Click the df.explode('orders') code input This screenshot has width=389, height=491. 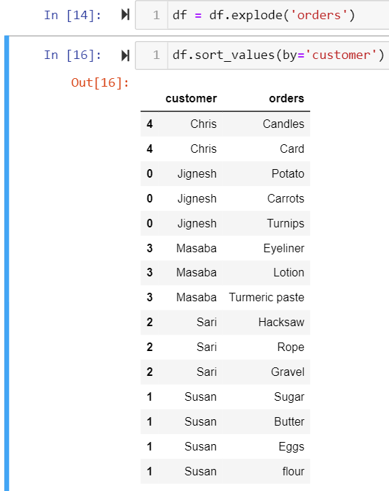278,15
